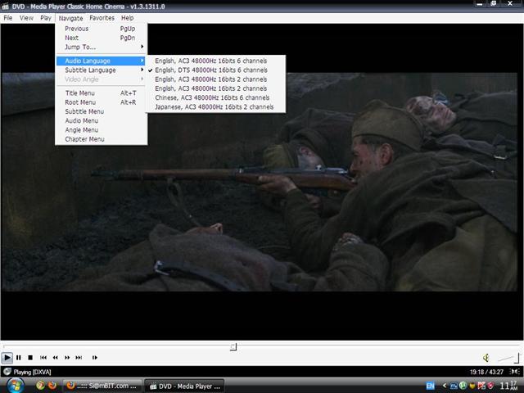The height and width of the screenshot is (393, 524).
Task: Click the first quick launch icon beside Start
Action: (40, 386)
